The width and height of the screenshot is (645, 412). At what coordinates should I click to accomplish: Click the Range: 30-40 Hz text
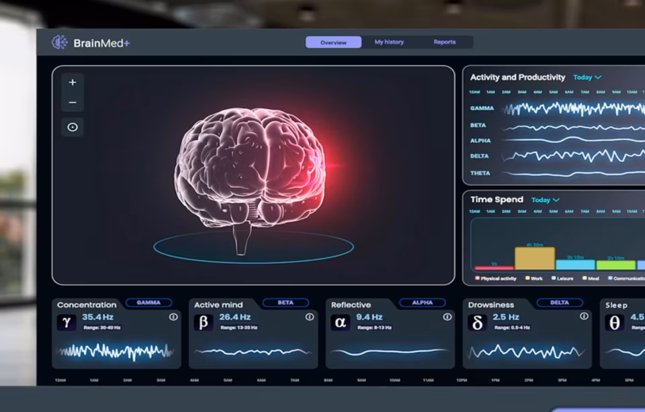pos(101,327)
